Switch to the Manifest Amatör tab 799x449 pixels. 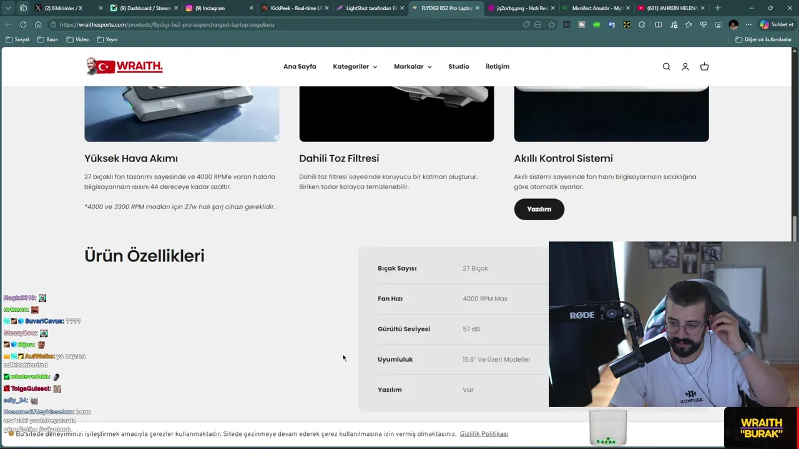point(597,8)
